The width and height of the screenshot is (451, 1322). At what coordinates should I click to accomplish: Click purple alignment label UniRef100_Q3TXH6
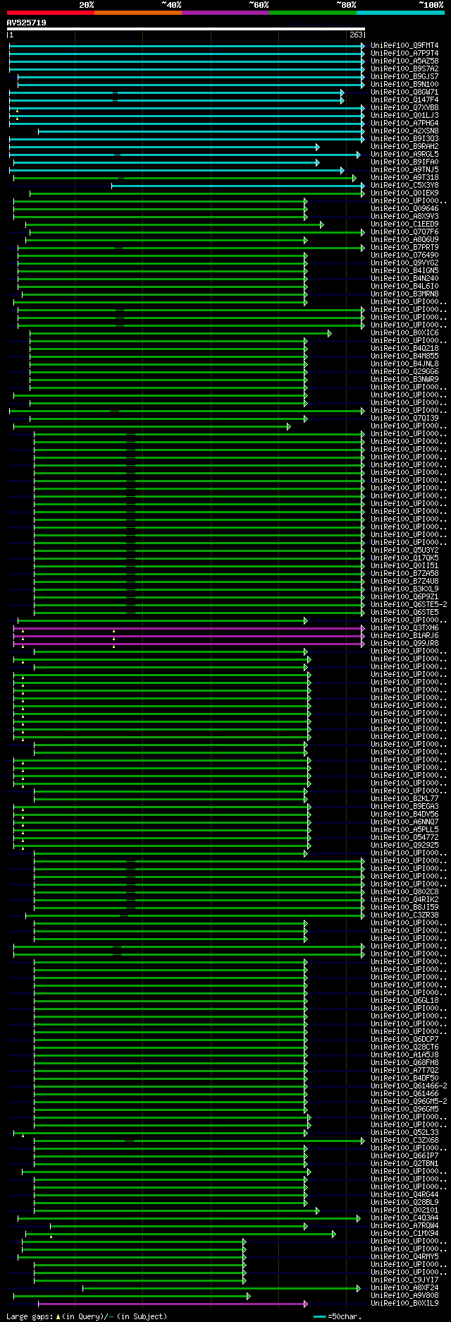(x=404, y=628)
